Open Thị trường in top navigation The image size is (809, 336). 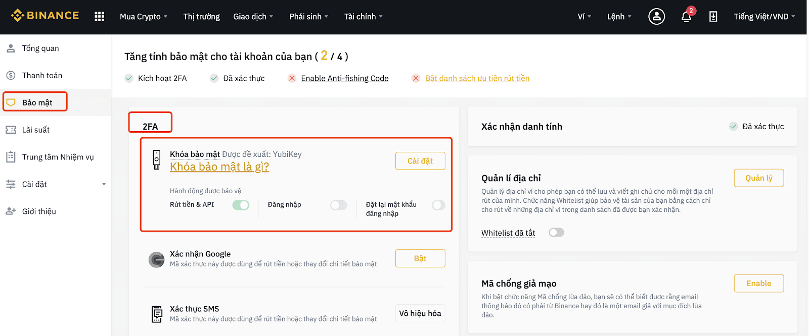tap(201, 17)
